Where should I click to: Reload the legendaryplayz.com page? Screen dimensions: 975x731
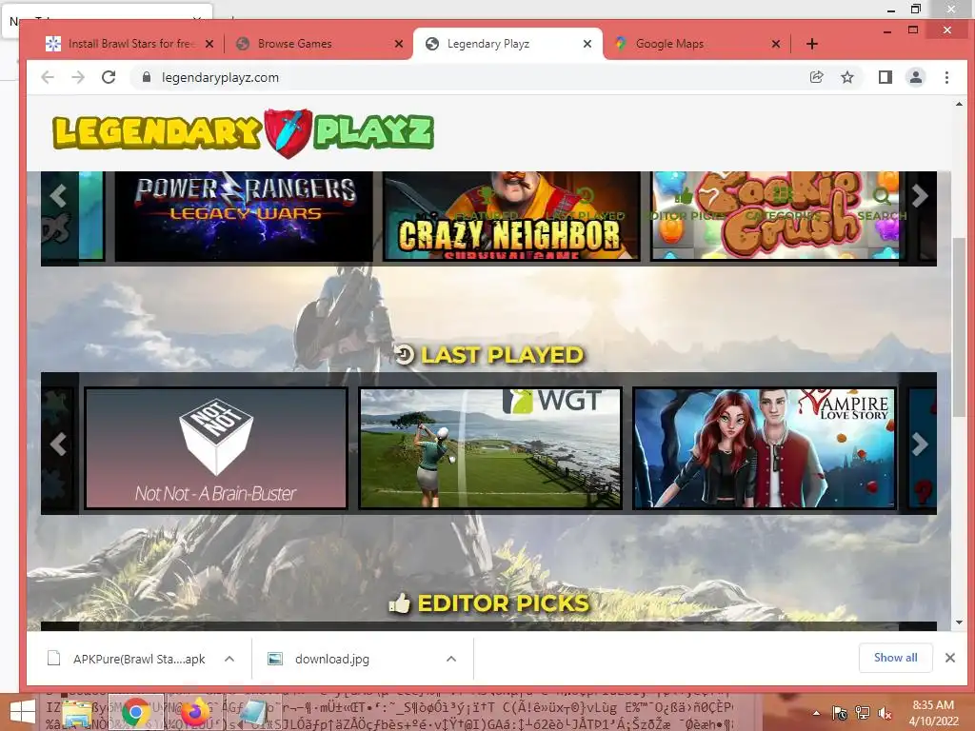pos(109,77)
